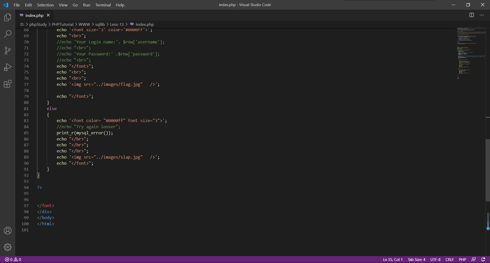Viewport: 490px width, 263px height.
Task: Expand the PHPTutorial breadcrumb segment
Action: (x=63, y=24)
